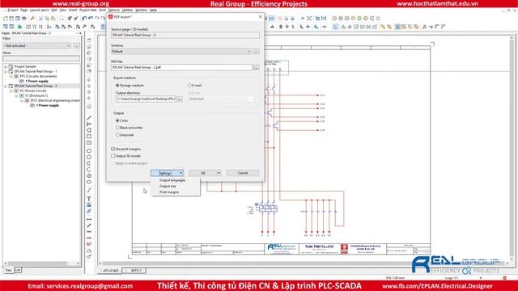
Task: Choose Color output option
Action: click(117, 120)
